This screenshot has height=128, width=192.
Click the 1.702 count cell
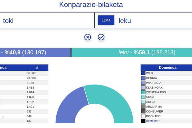point(30,102)
